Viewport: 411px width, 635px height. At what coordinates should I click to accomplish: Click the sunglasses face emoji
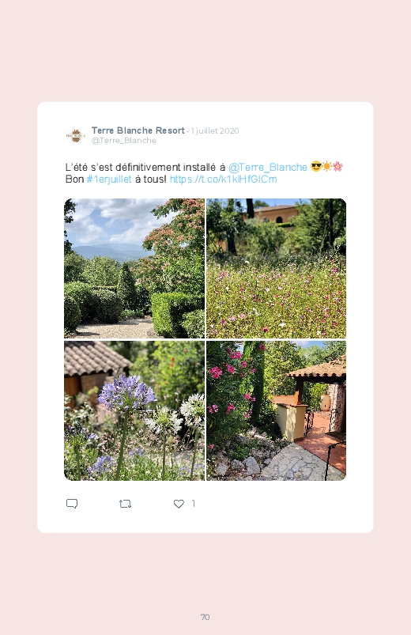pos(316,166)
